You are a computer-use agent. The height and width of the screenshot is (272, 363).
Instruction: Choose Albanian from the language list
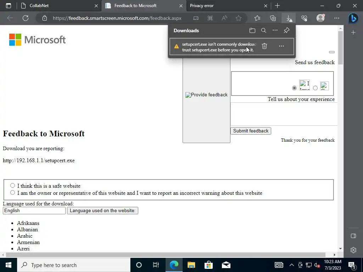[x=27, y=229]
